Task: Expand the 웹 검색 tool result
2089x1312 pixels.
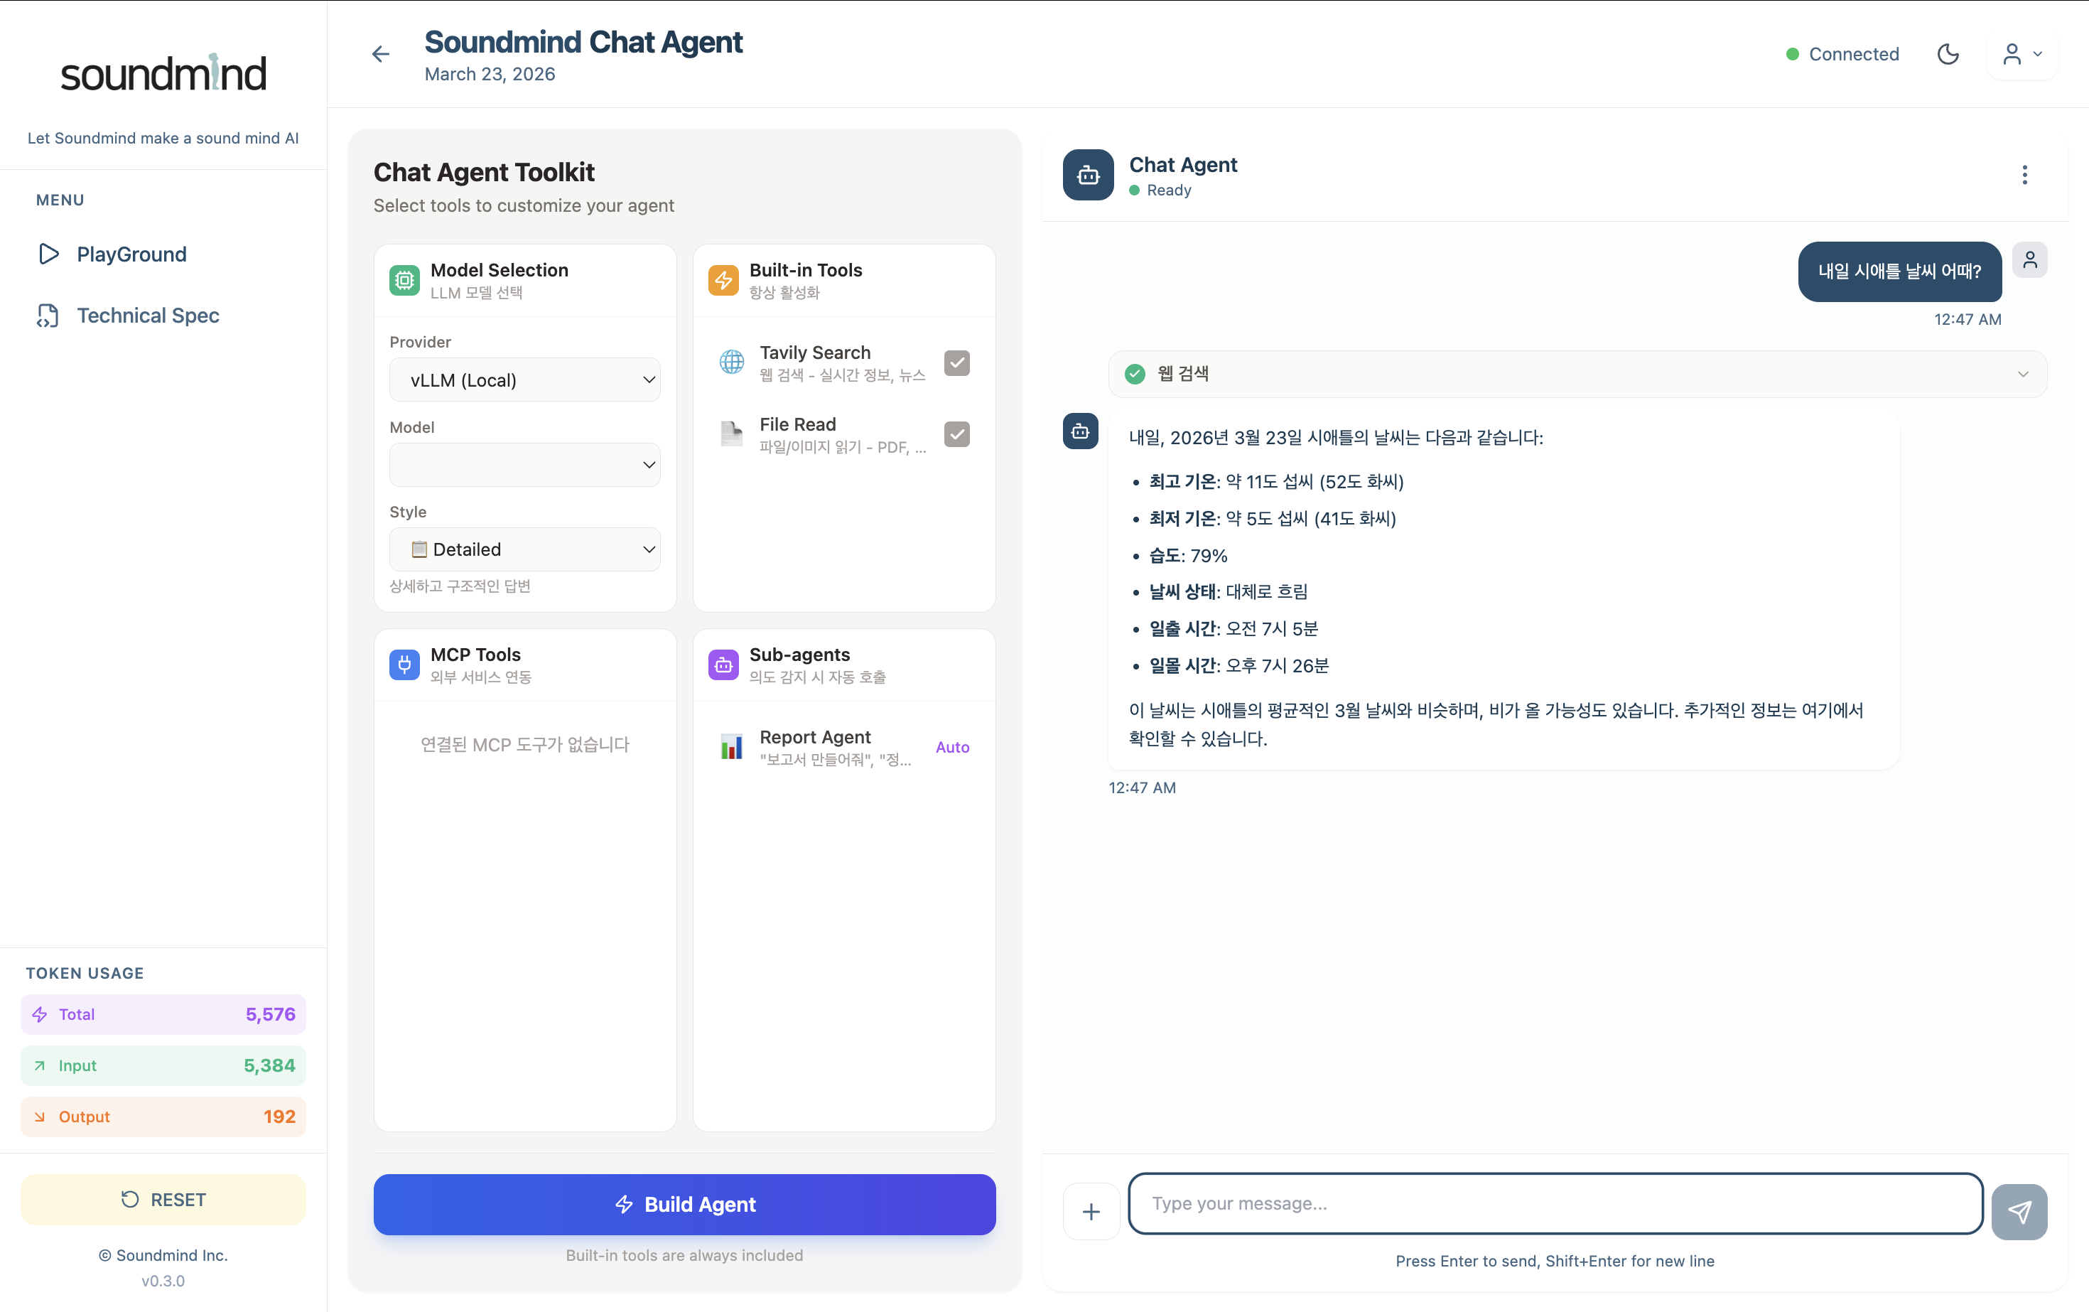Action: click(1577, 374)
